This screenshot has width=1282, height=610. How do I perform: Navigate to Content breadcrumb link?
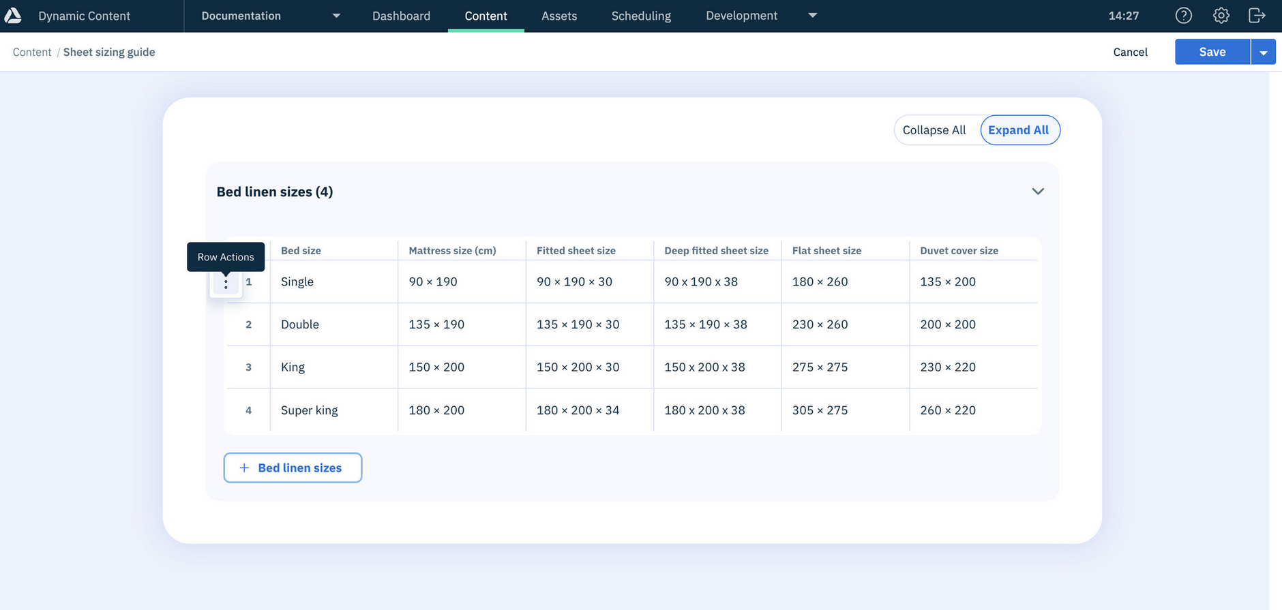[32, 52]
